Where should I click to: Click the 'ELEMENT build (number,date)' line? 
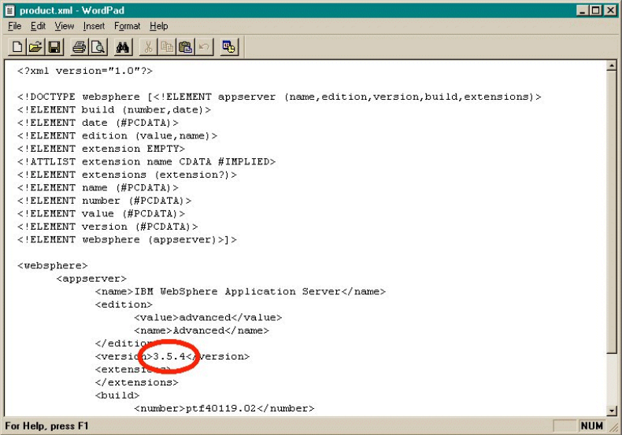click(x=114, y=110)
